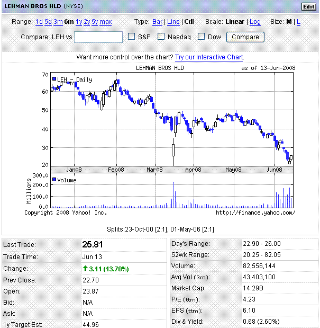Click the compare symbol input field

tap(98, 37)
